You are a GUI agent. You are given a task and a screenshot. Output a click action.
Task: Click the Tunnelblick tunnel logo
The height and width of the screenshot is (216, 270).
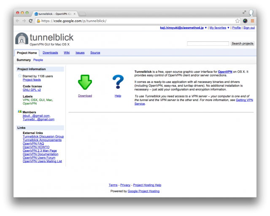click(22, 38)
